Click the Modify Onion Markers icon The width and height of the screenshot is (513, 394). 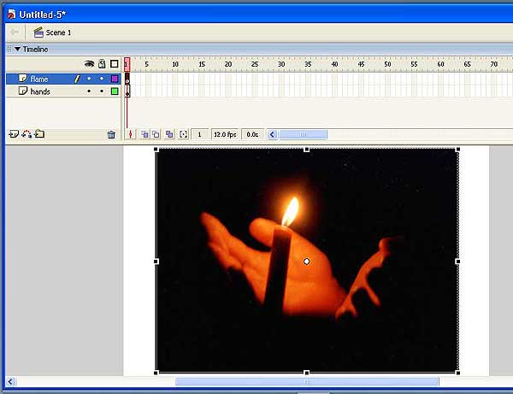[183, 134]
